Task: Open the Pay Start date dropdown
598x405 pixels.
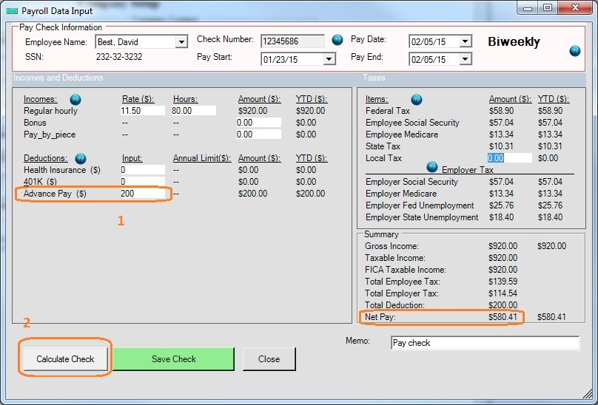Action: 329,59
